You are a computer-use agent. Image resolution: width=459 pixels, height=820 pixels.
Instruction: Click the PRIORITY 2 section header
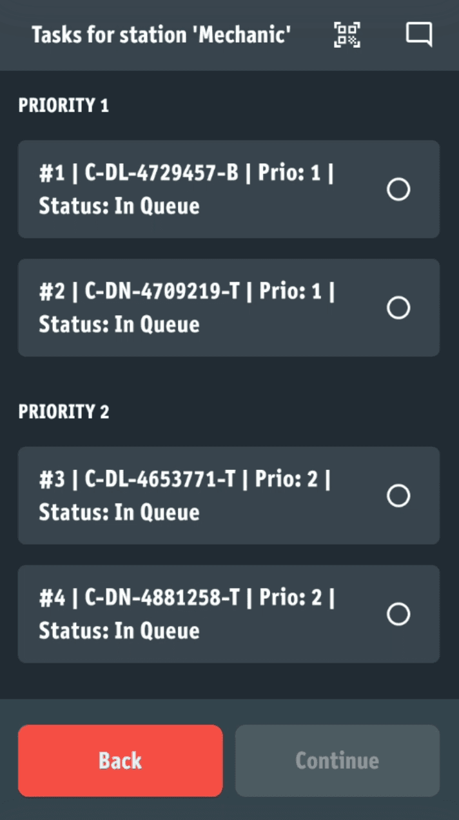click(x=64, y=412)
